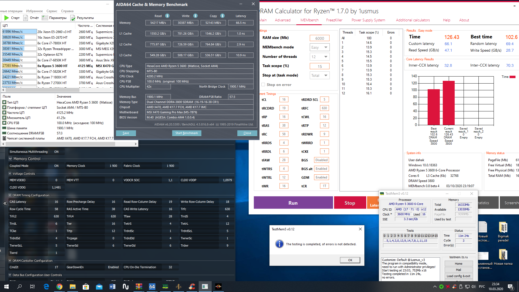Open Ryzen Master from the taskbar
519x292 pixels.
point(218,287)
